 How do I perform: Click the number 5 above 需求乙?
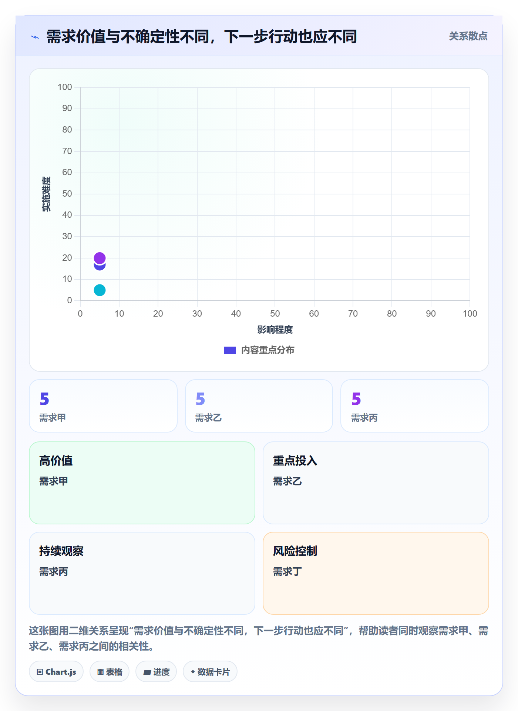tap(200, 399)
